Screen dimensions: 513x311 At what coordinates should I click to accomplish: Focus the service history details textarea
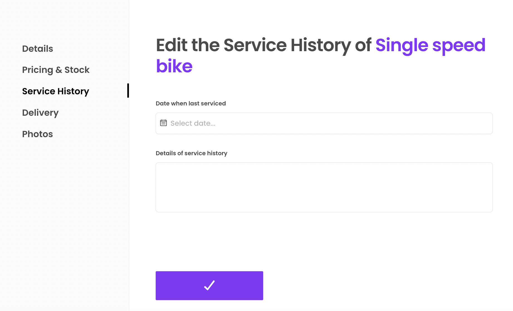(x=324, y=187)
